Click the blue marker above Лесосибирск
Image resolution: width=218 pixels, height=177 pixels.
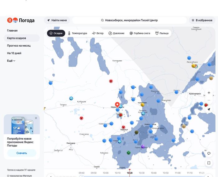click(189, 58)
